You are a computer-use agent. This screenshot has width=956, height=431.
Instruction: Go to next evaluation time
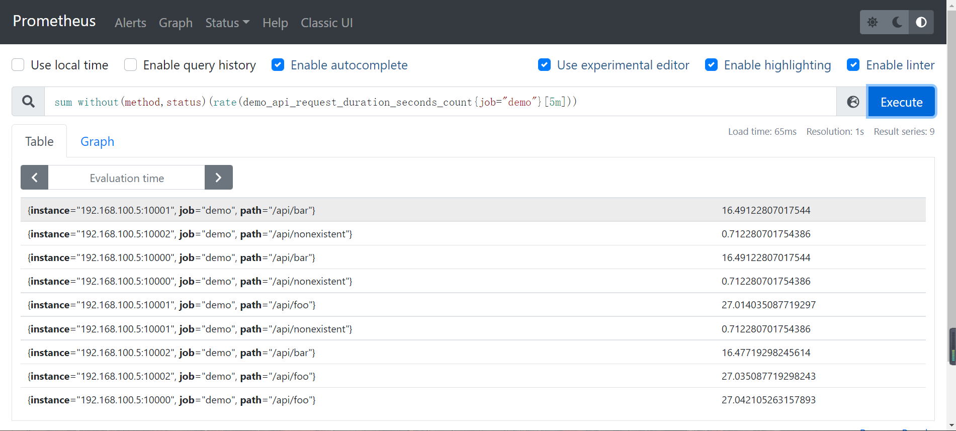tap(218, 178)
